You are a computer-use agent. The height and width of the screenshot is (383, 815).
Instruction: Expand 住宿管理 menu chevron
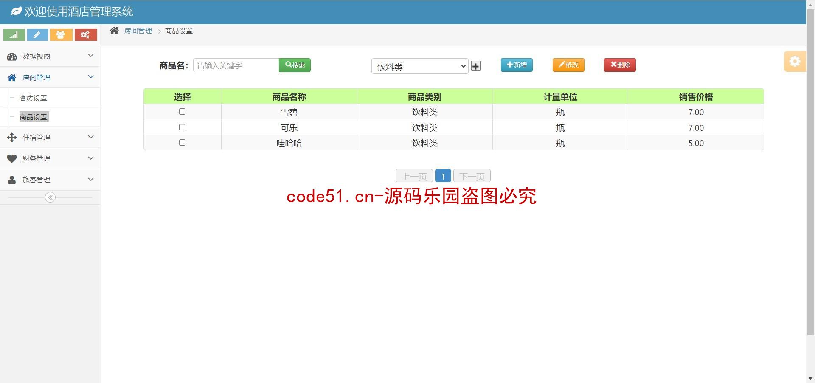click(x=90, y=137)
